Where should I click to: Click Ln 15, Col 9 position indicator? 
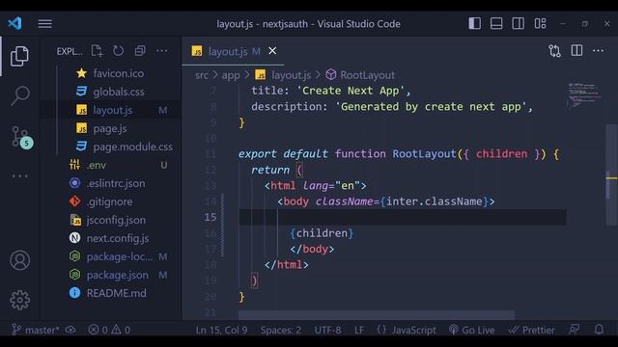pos(221,330)
